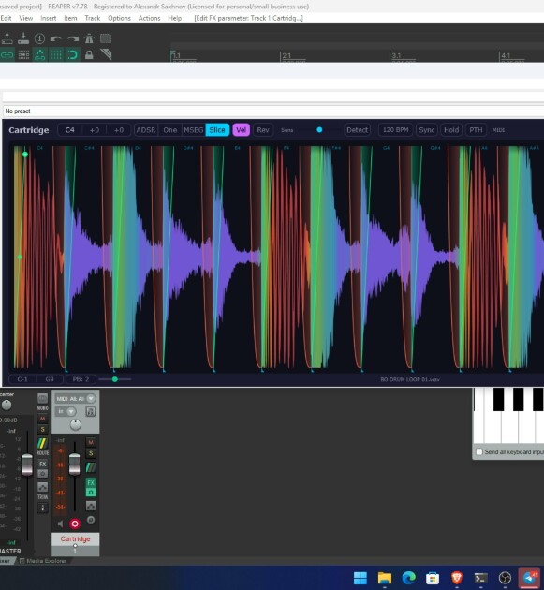Open the Item menu
This screenshot has width=544, height=590.
[x=70, y=18]
